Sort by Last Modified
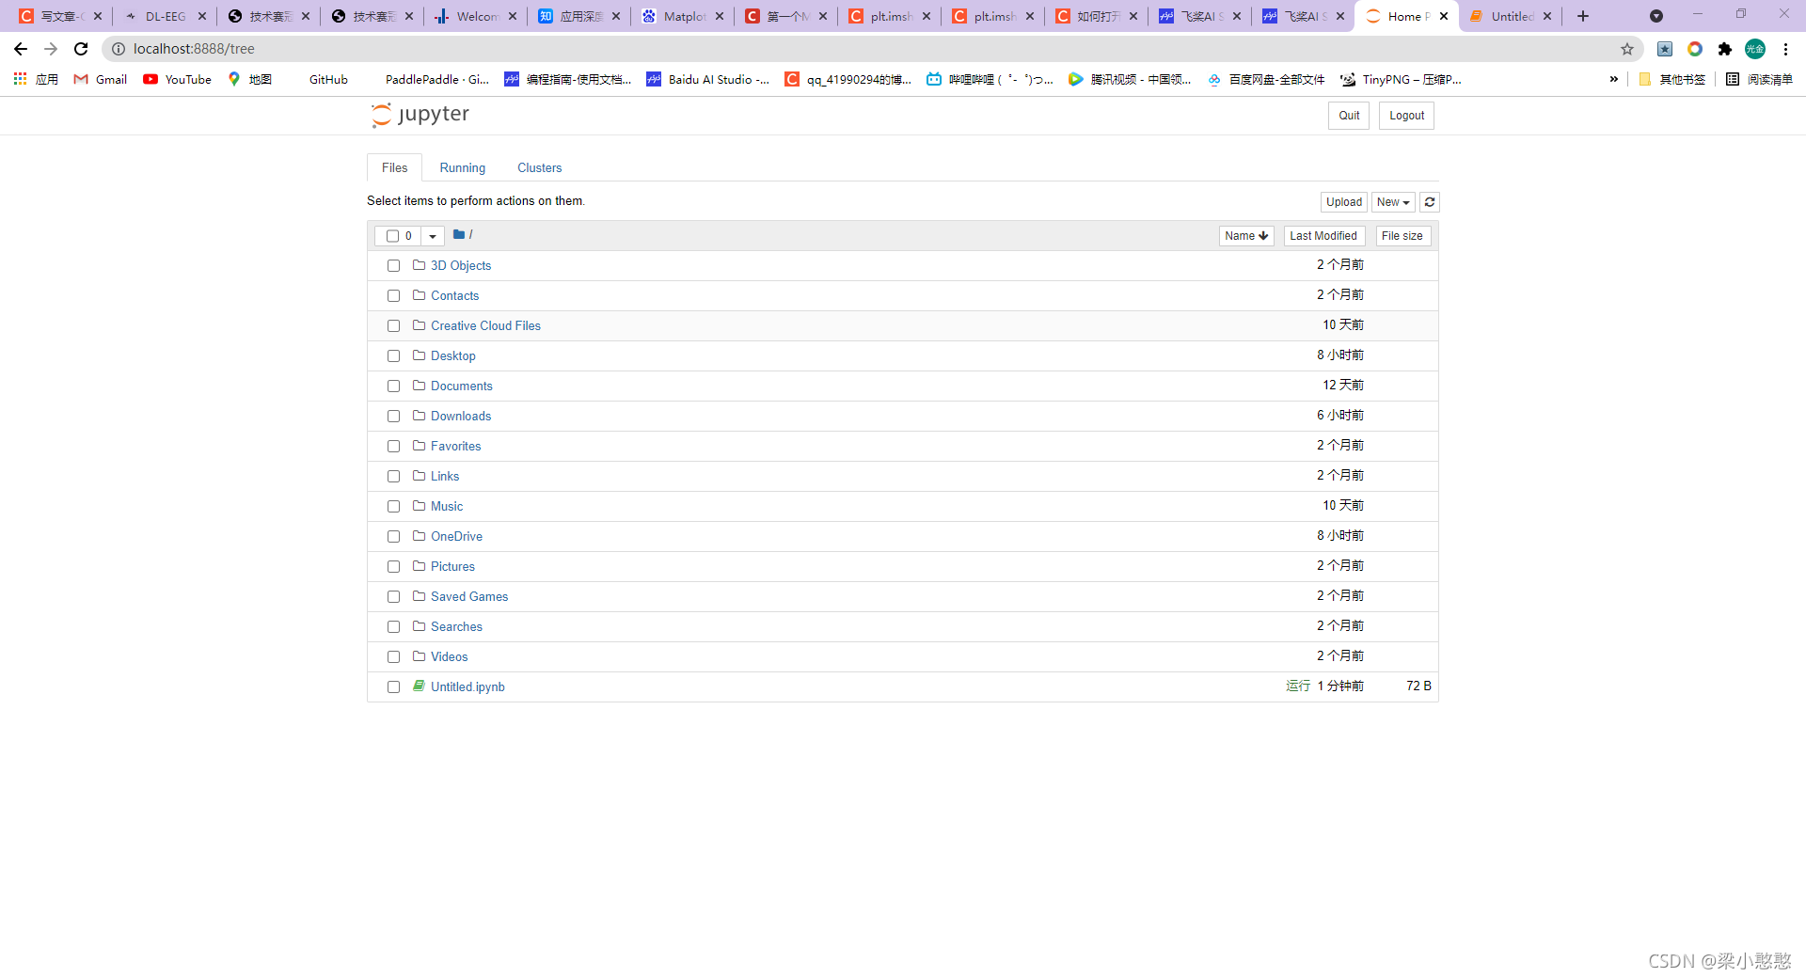1806x978 pixels. pos(1323,236)
